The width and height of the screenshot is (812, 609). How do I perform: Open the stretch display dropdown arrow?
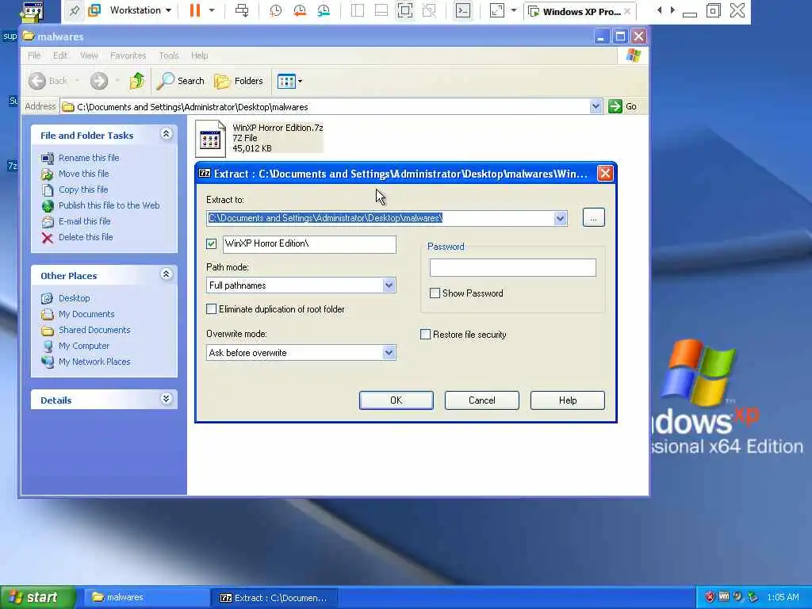click(514, 10)
